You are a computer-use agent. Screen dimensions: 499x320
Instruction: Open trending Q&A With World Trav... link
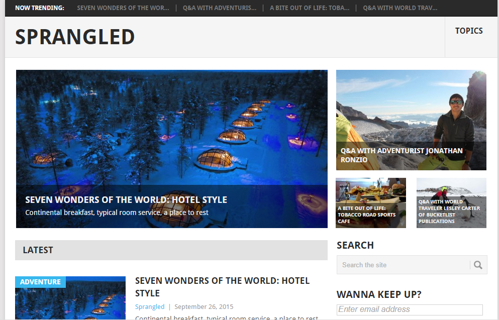(400, 8)
